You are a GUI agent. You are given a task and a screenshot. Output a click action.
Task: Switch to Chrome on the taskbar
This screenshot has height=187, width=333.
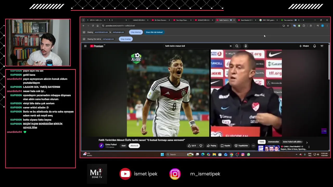(231, 155)
